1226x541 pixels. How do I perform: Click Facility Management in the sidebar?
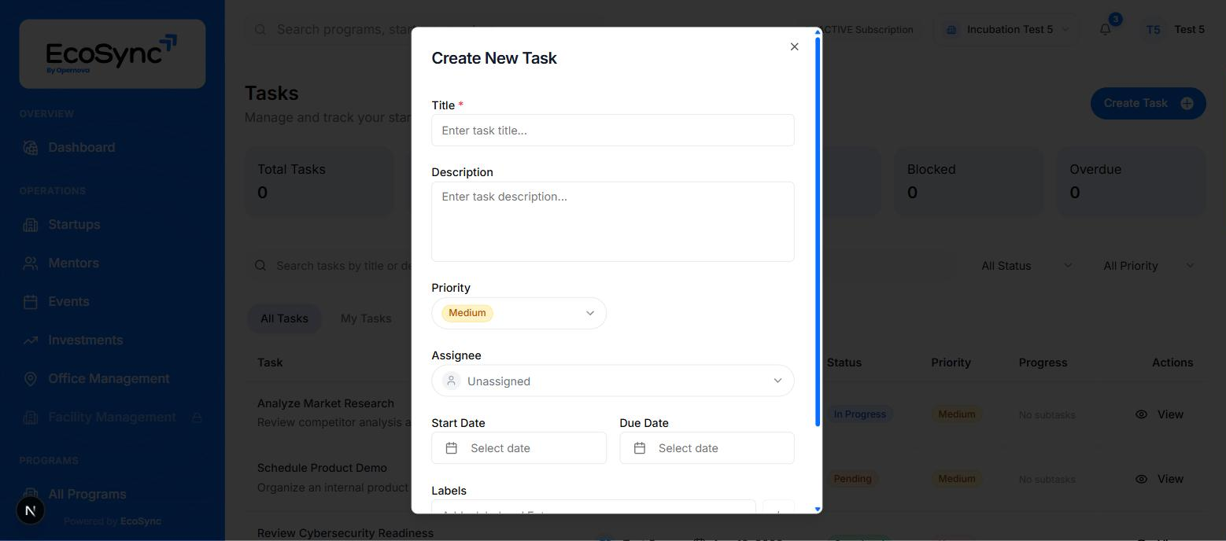click(113, 418)
